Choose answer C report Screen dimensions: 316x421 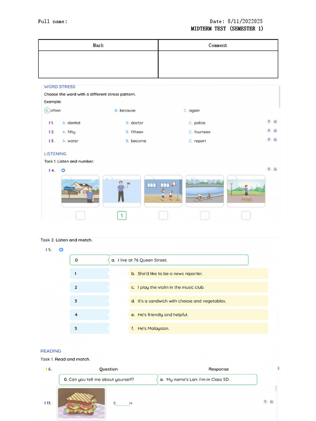pyautogui.click(x=197, y=141)
